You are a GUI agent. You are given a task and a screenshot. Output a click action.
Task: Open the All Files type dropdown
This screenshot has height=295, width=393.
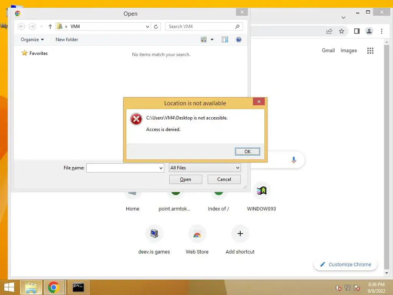point(205,168)
